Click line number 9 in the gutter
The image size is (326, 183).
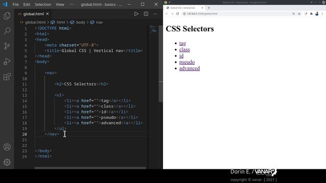[25, 73]
